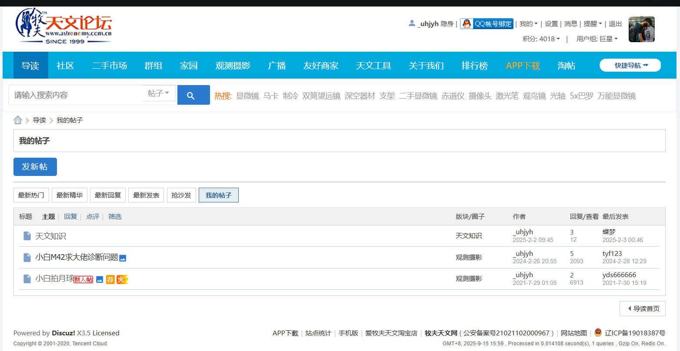Image resolution: width=680 pixels, height=351 pixels.
Task: Click hot search term 双筒望远镜
Action: (321, 96)
